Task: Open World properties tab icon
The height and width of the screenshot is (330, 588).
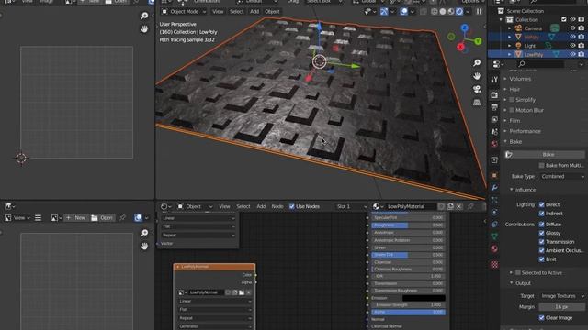Action: 494,144
